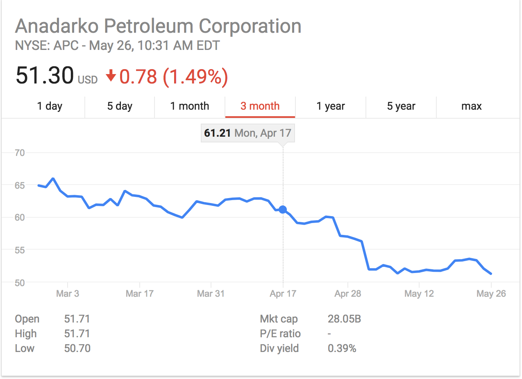The height and width of the screenshot is (379, 522).
Task: Click the NYSE: APC ticker line
Action: coord(117,45)
